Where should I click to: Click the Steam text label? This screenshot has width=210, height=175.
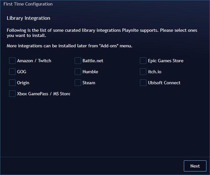(x=89, y=83)
